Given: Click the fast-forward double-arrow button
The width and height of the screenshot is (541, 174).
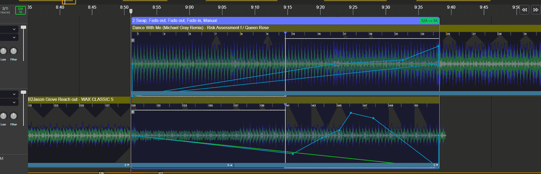Looking at the screenshot, I should pos(536,10).
